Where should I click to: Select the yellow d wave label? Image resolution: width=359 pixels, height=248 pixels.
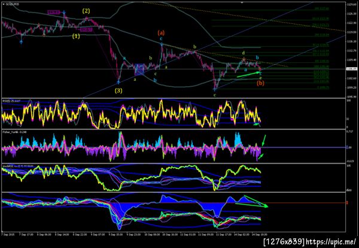click(x=244, y=53)
